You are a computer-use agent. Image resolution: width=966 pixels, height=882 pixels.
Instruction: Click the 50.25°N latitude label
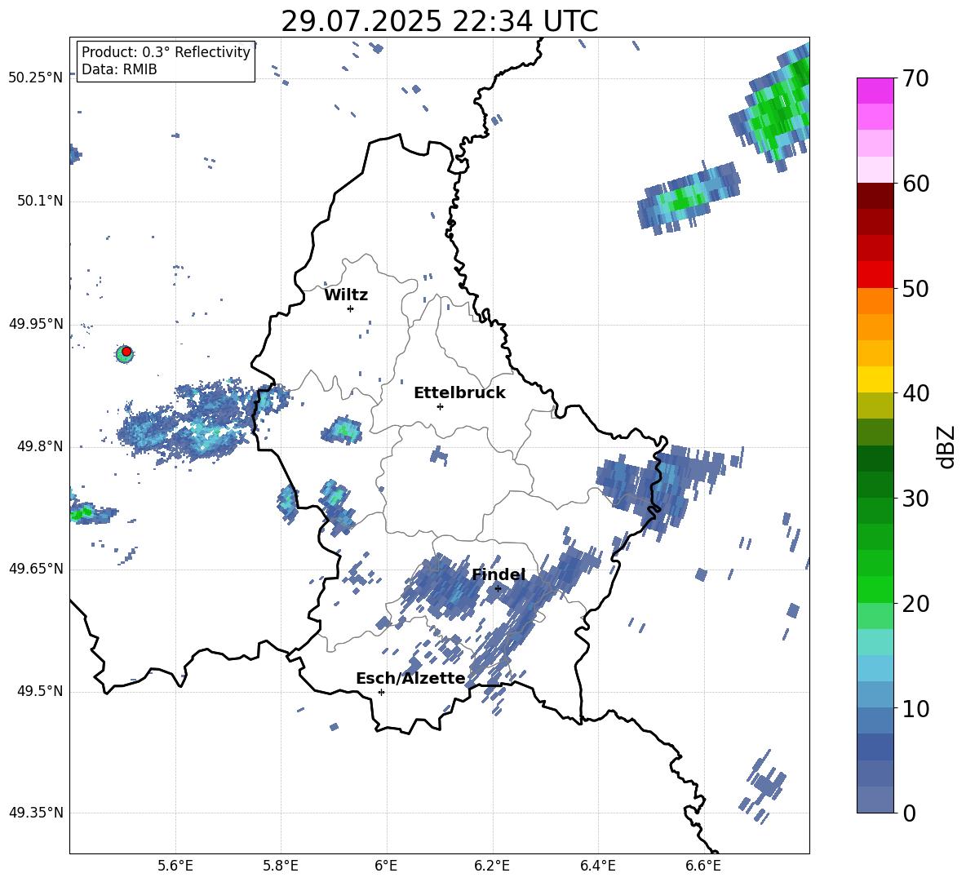[36, 78]
